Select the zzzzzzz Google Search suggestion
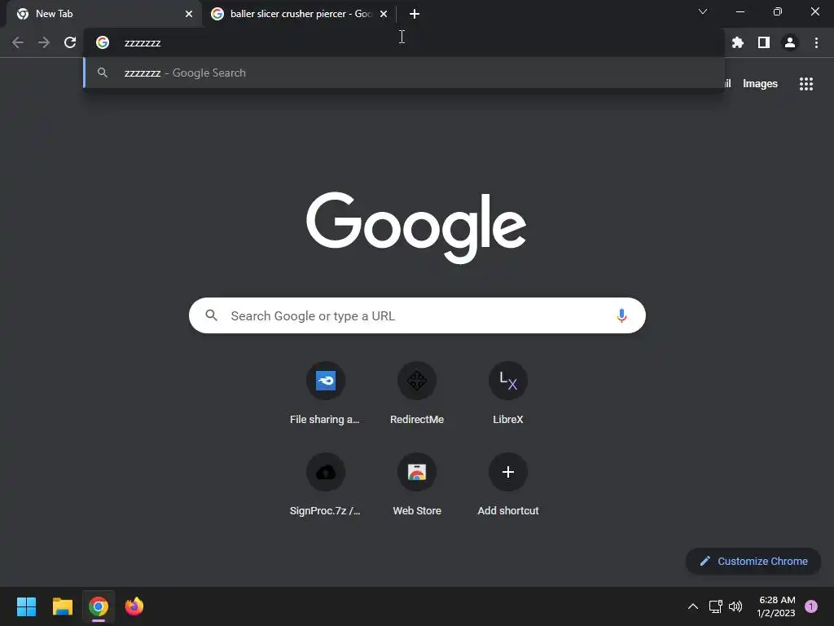The width and height of the screenshot is (834, 626). pyautogui.click(x=404, y=73)
